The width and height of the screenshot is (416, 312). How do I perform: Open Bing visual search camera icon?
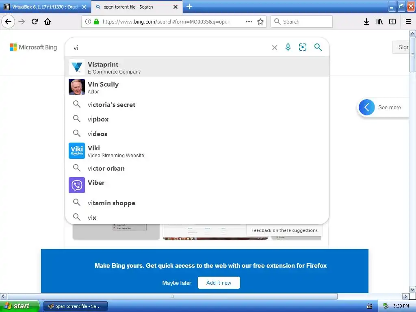302,47
